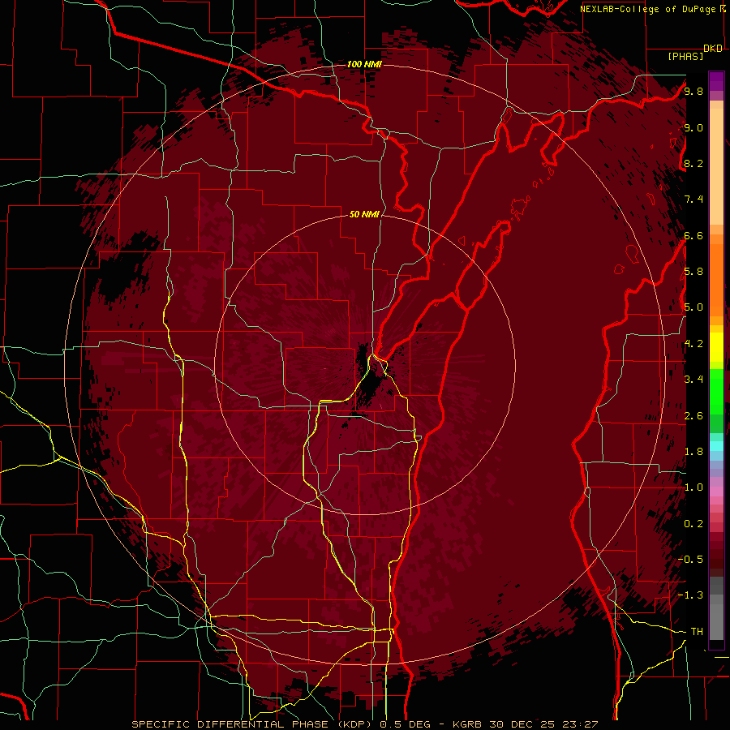Click the 3.4 scale value
730x730 pixels.
693,380
